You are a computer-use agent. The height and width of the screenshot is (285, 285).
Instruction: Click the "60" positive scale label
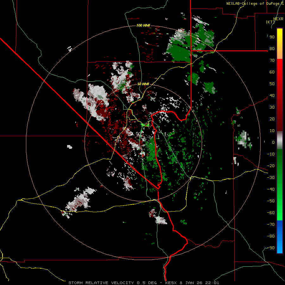tap(272, 72)
